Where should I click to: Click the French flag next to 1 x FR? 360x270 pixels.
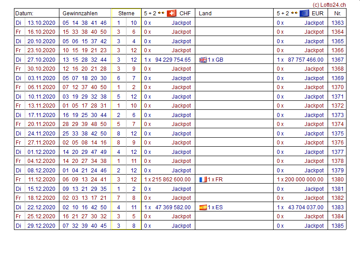click(203, 180)
